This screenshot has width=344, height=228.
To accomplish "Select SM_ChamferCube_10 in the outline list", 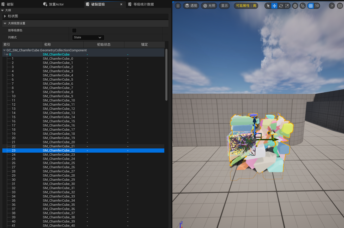I will (59, 100).
